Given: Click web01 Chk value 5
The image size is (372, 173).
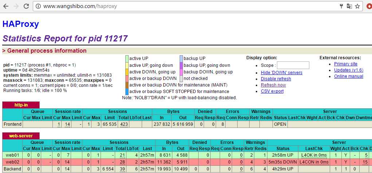Looking at the screenshot, I should coord(366,155).
